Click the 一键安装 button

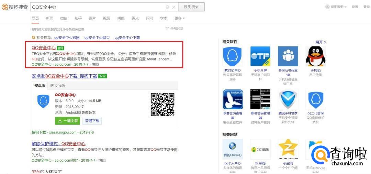pyautogui.click(x=67, y=121)
